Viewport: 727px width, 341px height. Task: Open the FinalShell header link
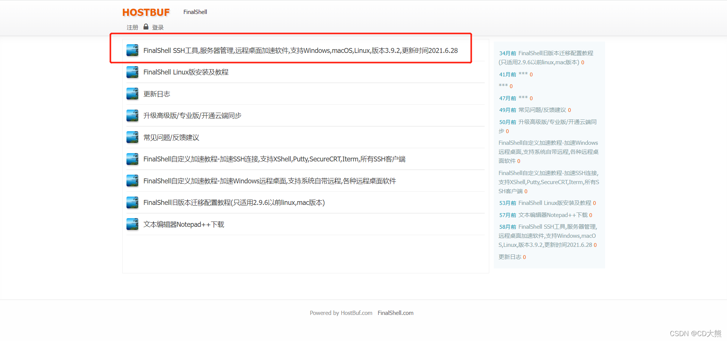[195, 12]
